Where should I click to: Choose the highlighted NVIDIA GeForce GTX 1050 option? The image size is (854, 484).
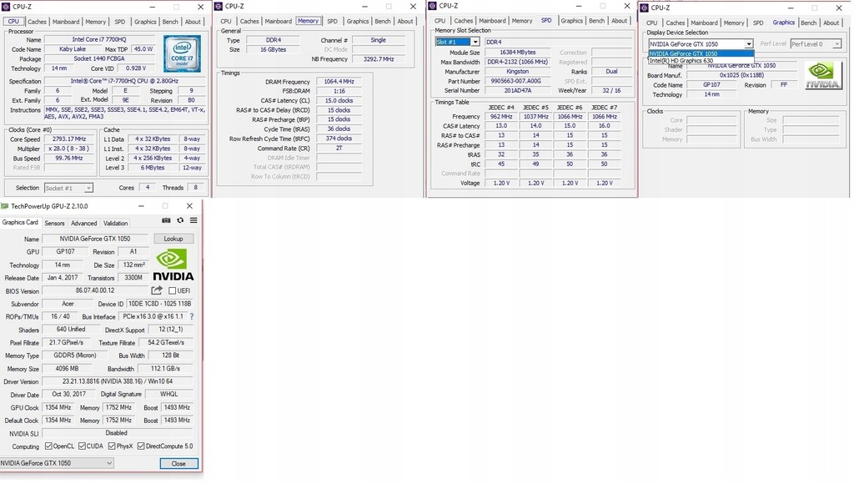(x=701, y=53)
